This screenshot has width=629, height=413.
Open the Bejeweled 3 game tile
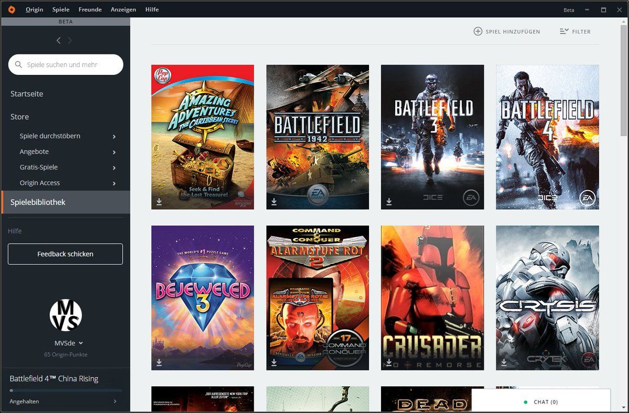(x=202, y=298)
